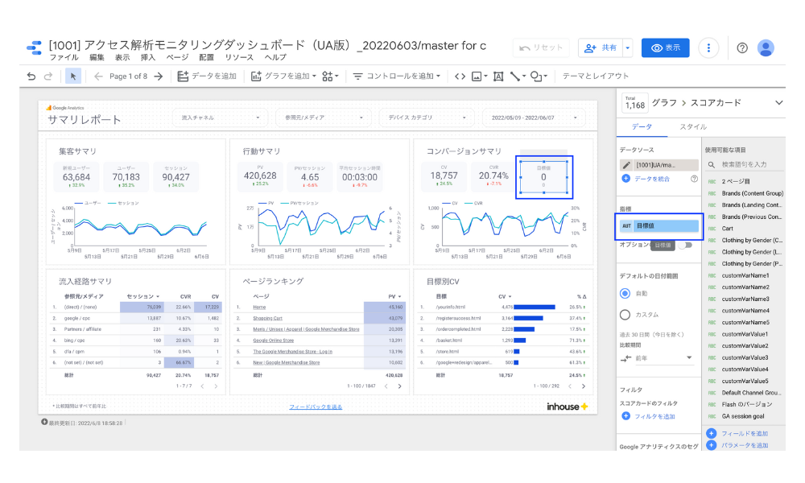The width and height of the screenshot is (805, 483).
Task: Click パラメータを追加 link
Action: [737, 445]
